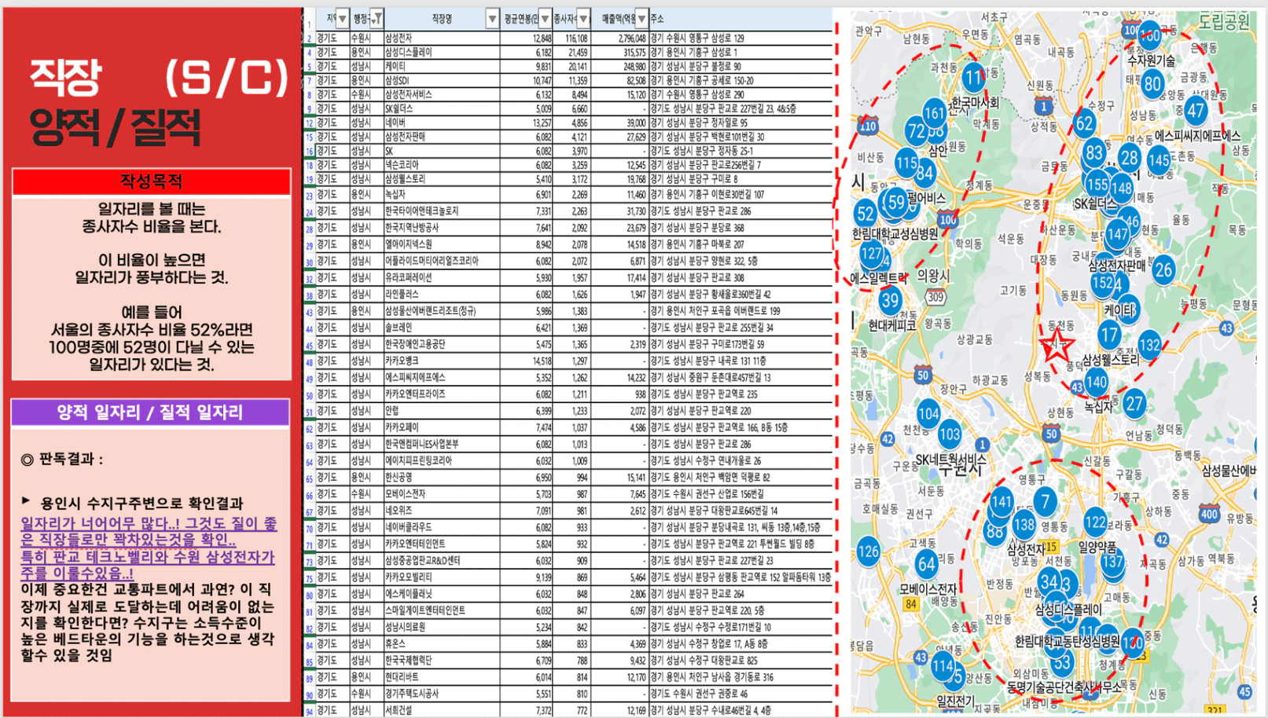Click the 2,796,048 revenue cell
Viewport: 1268px width, 718px height.
pos(619,38)
